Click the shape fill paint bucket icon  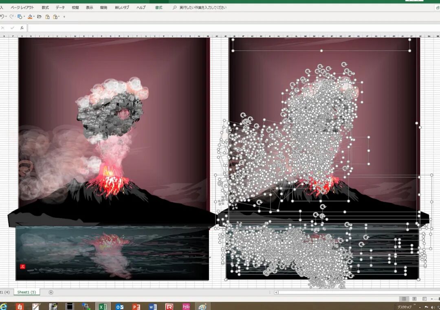30,17
